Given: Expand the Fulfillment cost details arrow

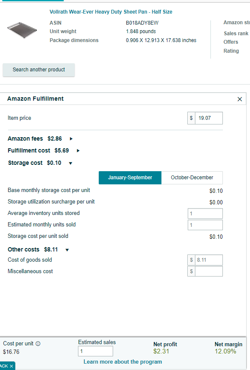Looking at the screenshot, I should (x=78, y=150).
